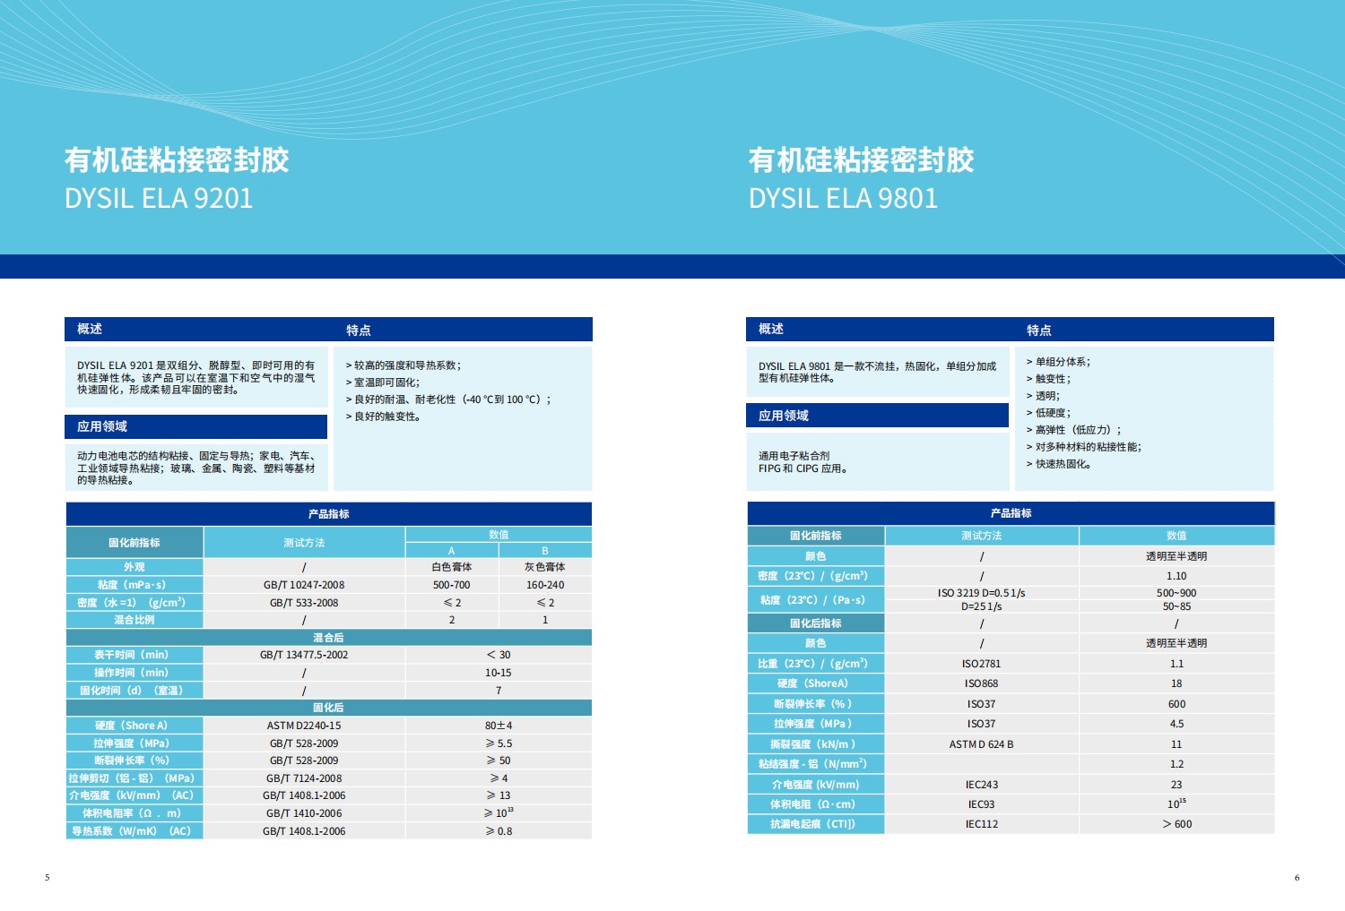Click the ASTM D2240-15 test method cell
The image size is (1345, 911).
[x=304, y=726]
